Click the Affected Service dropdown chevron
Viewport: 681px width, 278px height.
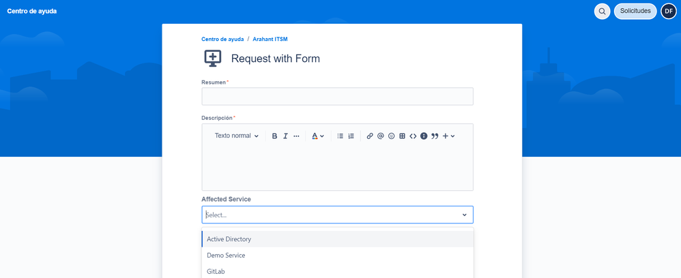464,215
